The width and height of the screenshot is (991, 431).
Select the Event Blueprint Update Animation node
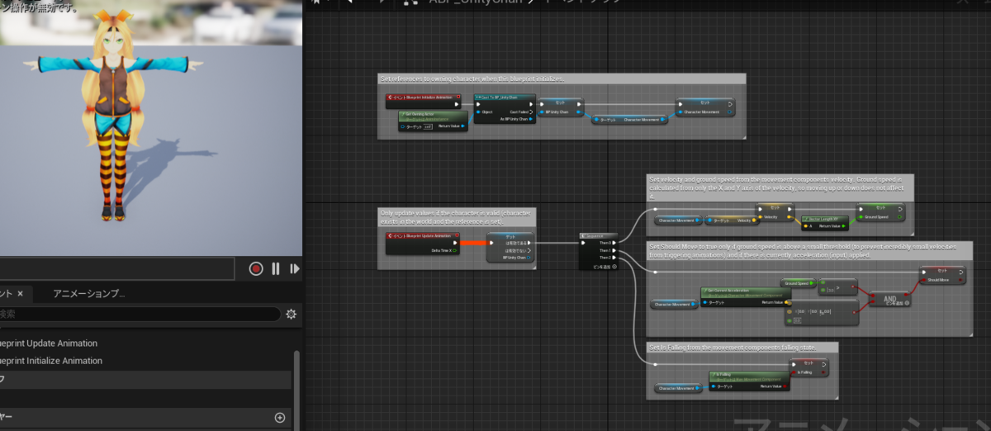423,243
